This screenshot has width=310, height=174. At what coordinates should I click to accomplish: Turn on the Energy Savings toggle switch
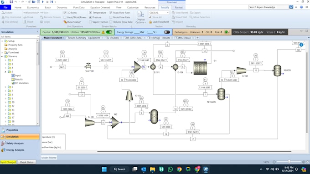167,32
